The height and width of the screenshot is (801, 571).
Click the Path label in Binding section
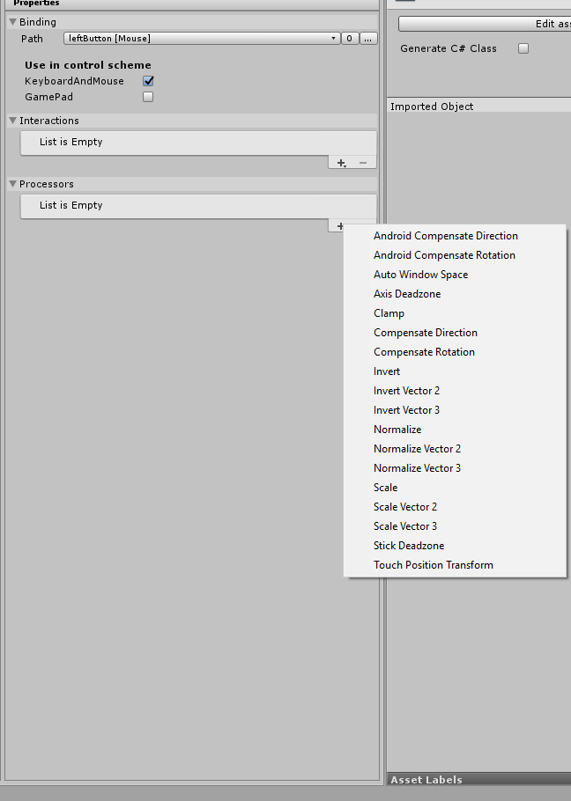[x=32, y=39]
